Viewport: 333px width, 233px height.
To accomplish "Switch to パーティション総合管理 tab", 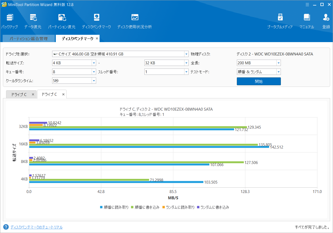I will tap(29, 38).
